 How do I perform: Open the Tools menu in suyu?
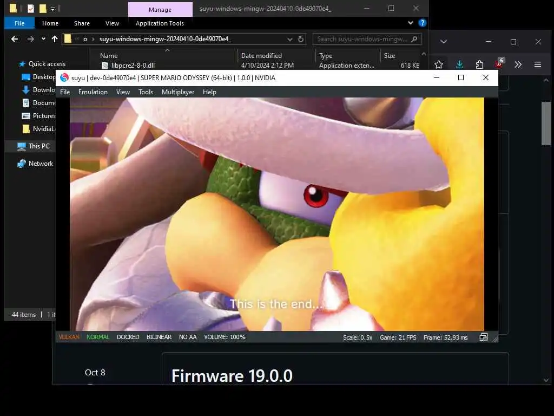pyautogui.click(x=146, y=92)
